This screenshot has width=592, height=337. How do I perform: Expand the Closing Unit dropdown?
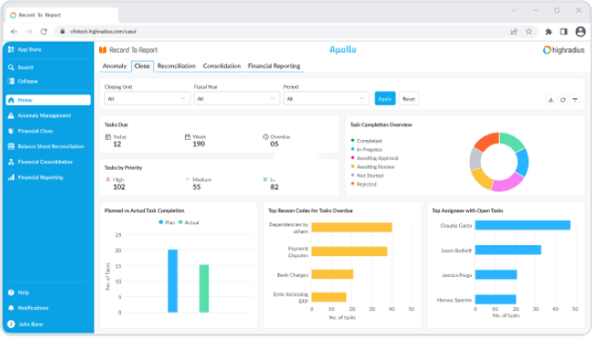coord(148,99)
